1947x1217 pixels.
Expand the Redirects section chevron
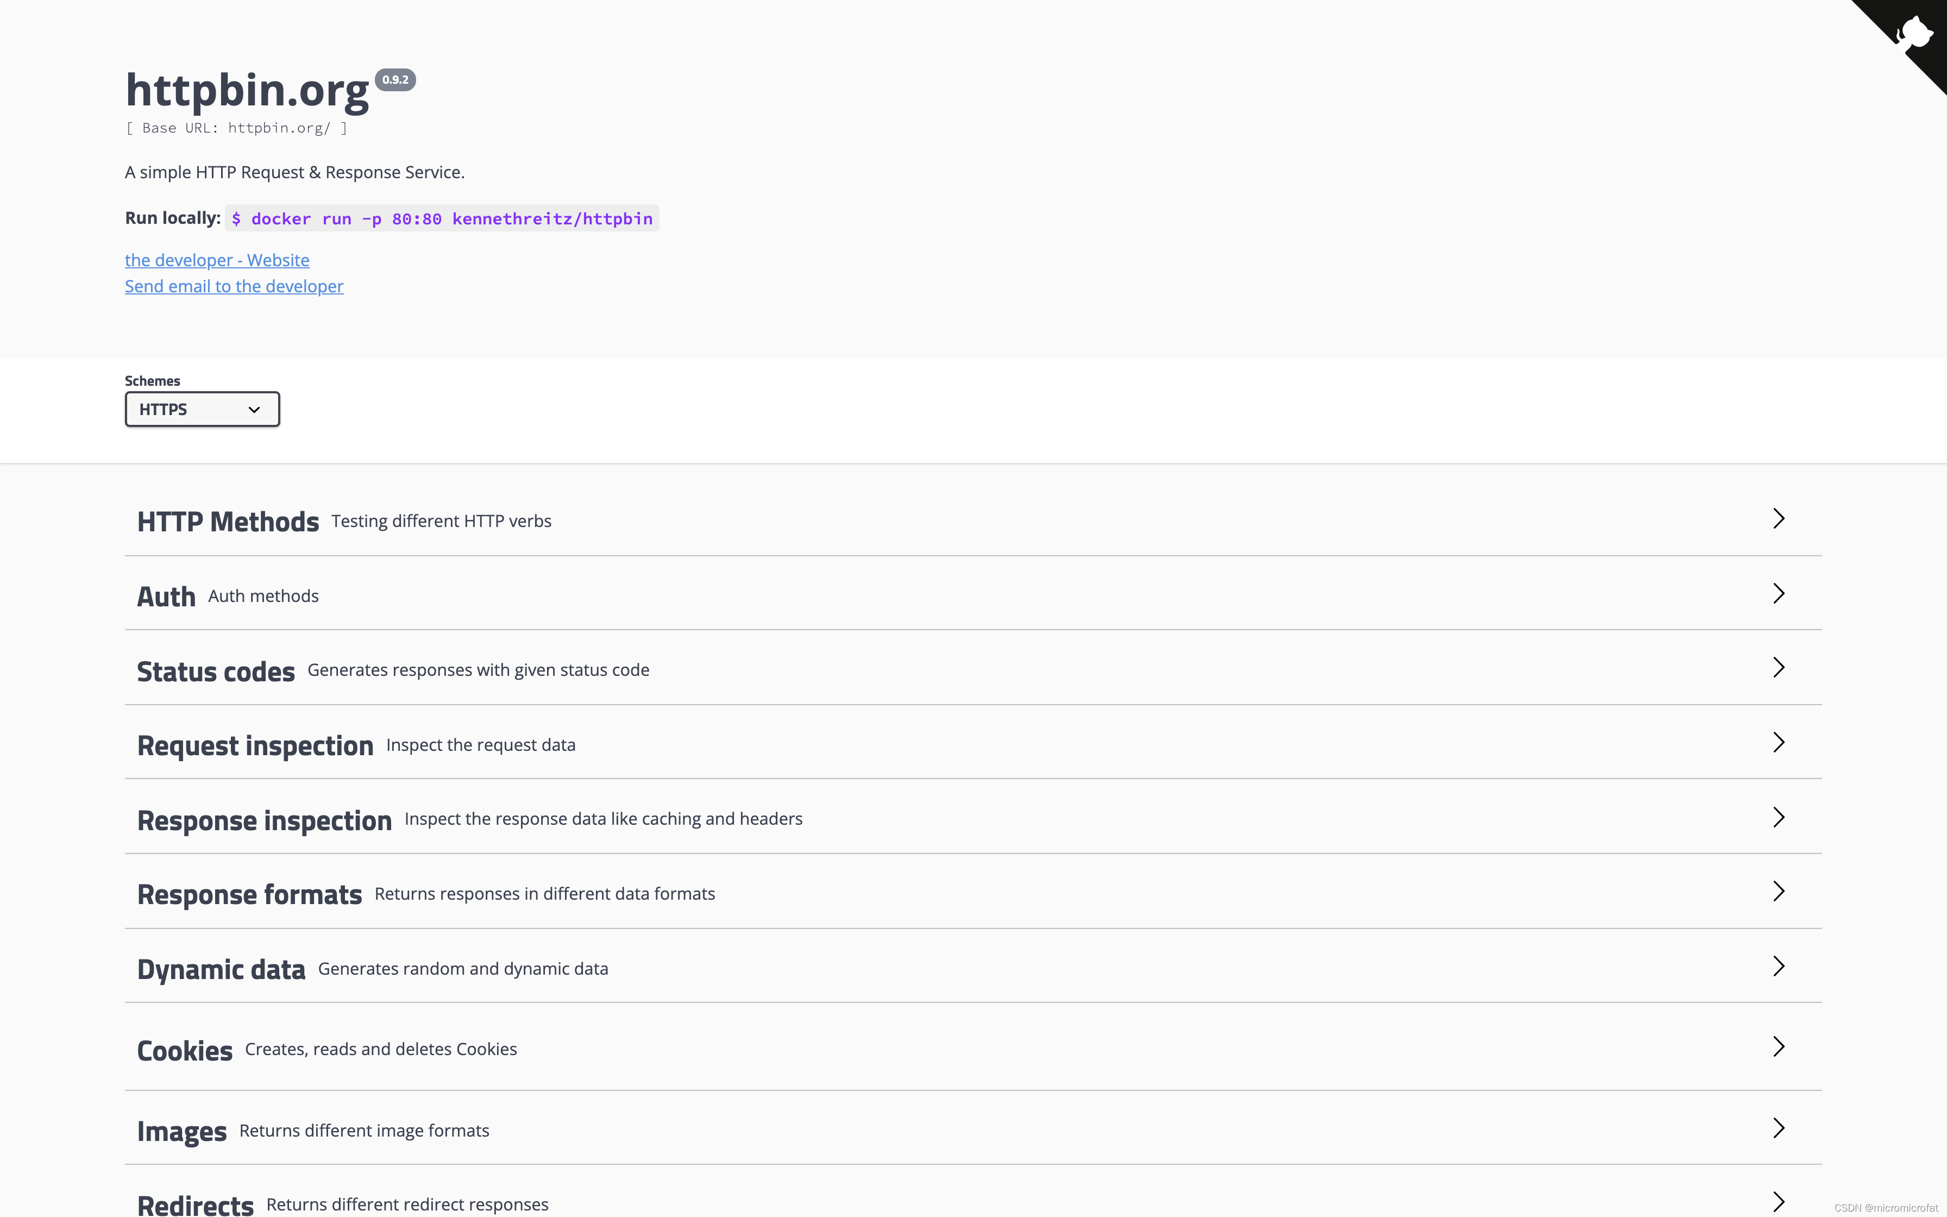[1779, 1202]
